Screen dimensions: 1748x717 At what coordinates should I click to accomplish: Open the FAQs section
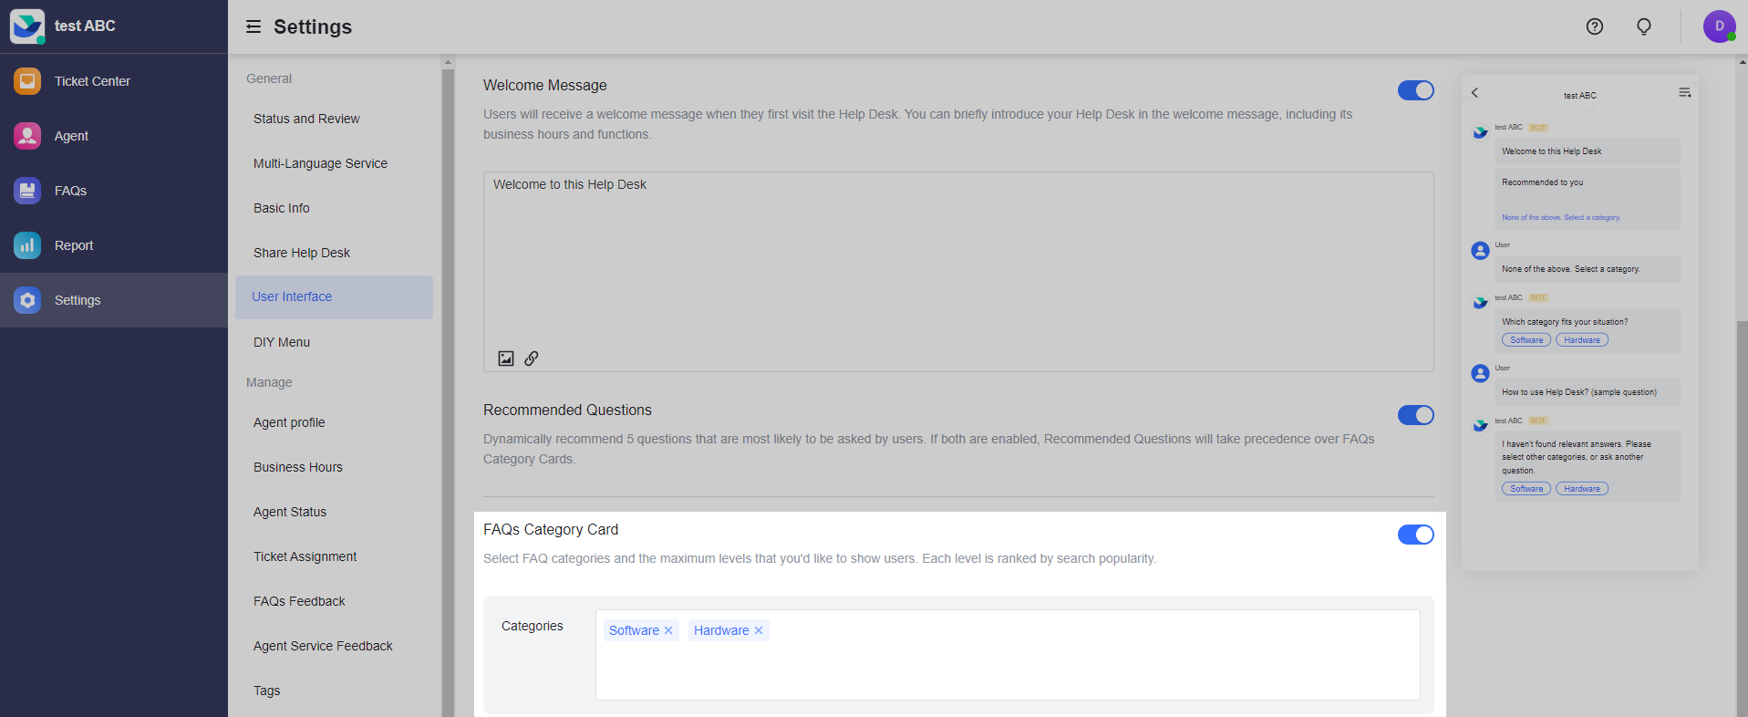(72, 191)
